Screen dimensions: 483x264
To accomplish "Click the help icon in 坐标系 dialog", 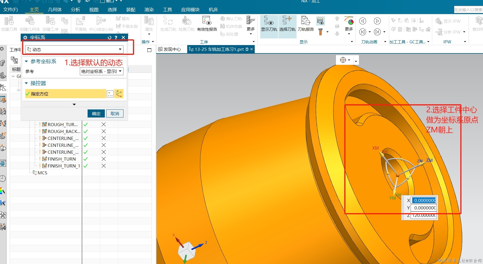I will 116,37.
